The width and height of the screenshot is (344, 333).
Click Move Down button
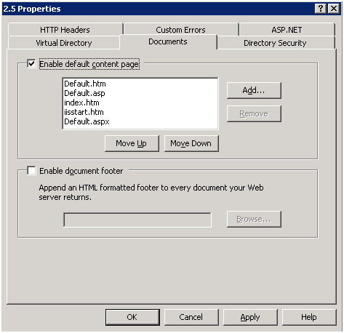[x=191, y=143]
